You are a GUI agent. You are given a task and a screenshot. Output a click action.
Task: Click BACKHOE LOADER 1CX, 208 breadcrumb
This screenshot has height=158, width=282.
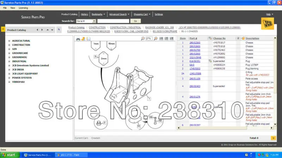(x=160, y=28)
